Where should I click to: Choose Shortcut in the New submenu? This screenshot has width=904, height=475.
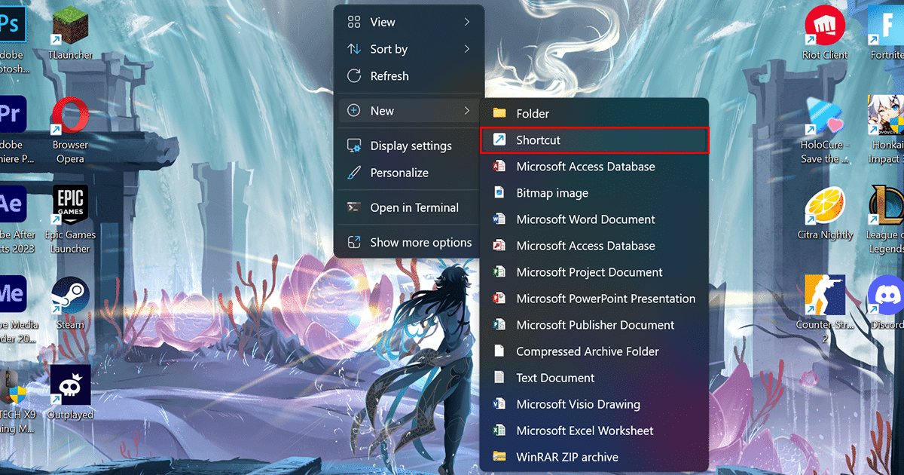click(594, 140)
